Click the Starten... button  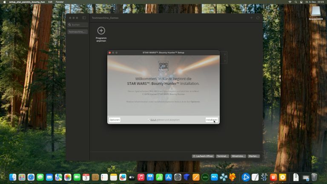pyautogui.click(x=254, y=156)
